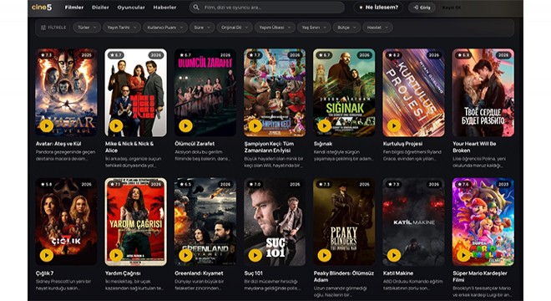Click the 8.2 rating badge on Kurtuluş Projesi
Screen dimensions: 551x301
[x=393, y=55]
